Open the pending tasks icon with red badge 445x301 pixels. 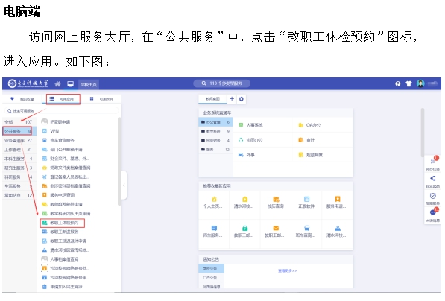click(x=433, y=162)
